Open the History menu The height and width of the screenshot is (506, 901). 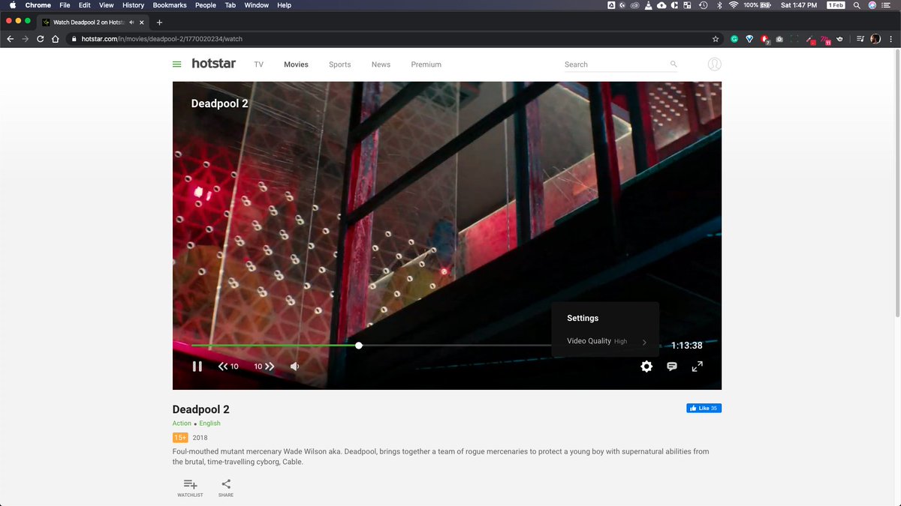133,5
